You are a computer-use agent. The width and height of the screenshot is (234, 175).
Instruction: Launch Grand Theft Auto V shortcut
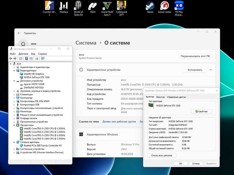click(107, 8)
